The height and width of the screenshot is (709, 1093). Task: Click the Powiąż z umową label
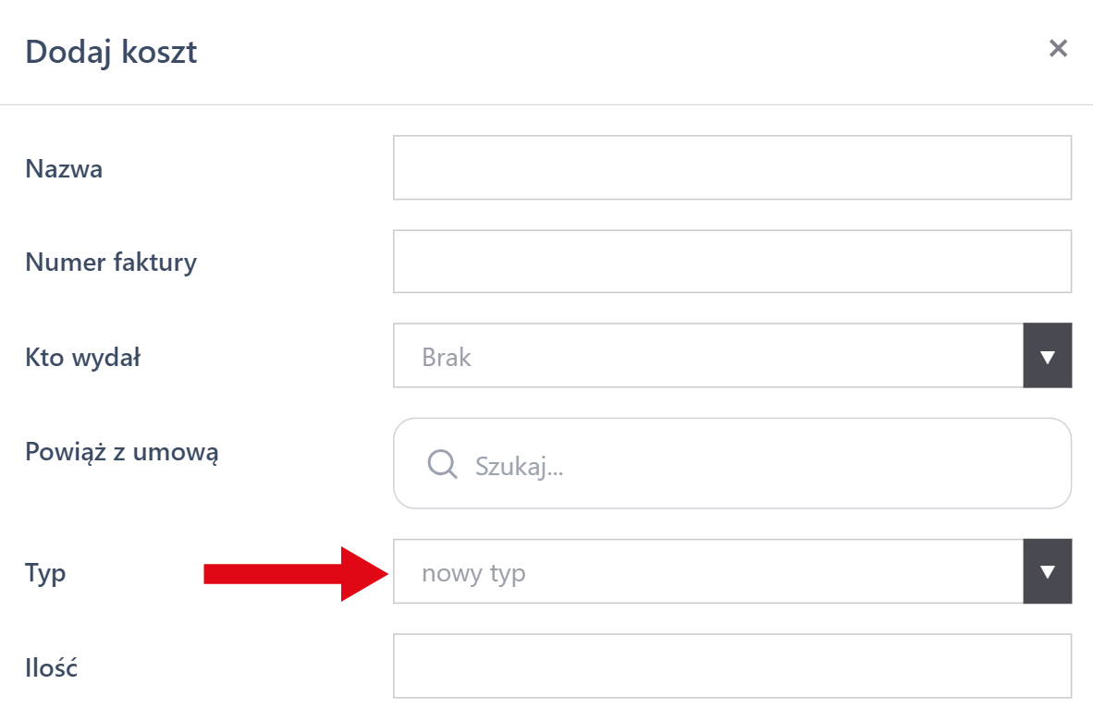point(121,452)
